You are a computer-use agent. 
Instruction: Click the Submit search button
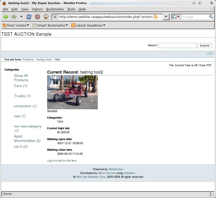(204, 46)
